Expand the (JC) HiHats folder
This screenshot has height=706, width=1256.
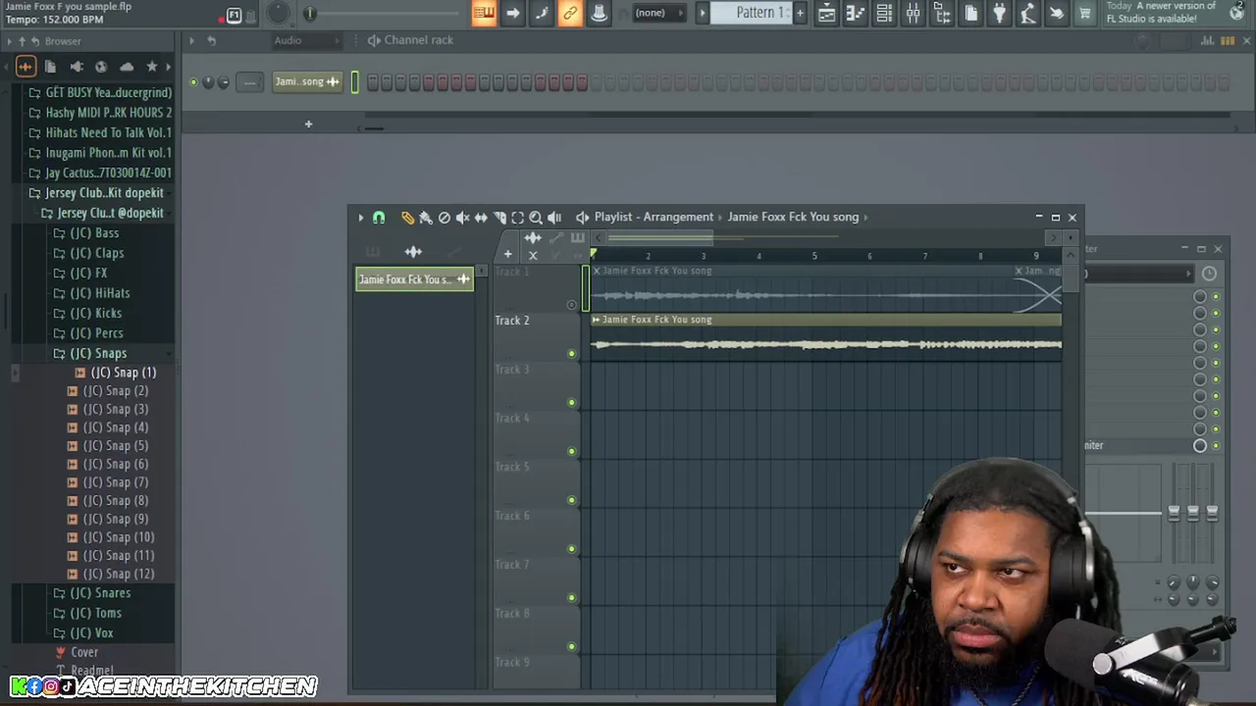pyautogui.click(x=99, y=293)
